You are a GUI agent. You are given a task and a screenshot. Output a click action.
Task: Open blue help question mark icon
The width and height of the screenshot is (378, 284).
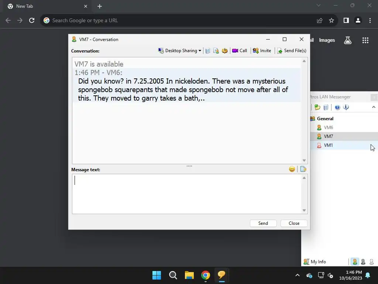[337, 107]
